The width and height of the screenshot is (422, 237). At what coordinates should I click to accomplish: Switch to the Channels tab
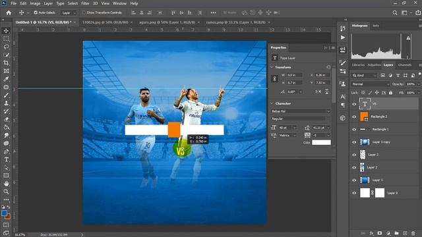(404, 65)
